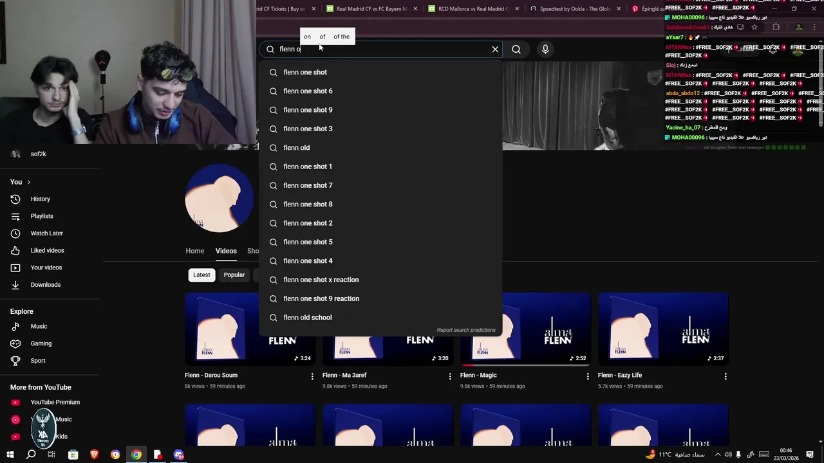Clear the YouTube search text with the X
The width and height of the screenshot is (824, 463).
click(x=495, y=49)
